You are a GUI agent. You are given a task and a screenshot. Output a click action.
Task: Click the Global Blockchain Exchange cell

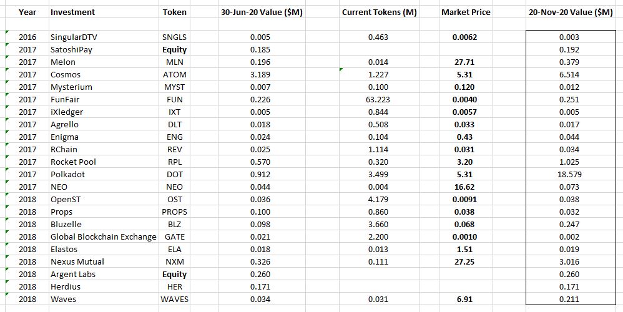pos(103,237)
